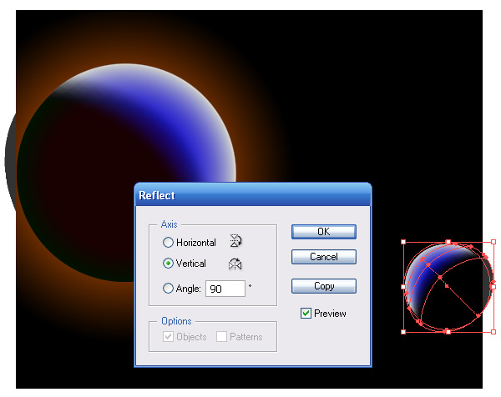Toggle the Objects checkbox
Viewport: 501px width, 397px height.
pos(168,337)
